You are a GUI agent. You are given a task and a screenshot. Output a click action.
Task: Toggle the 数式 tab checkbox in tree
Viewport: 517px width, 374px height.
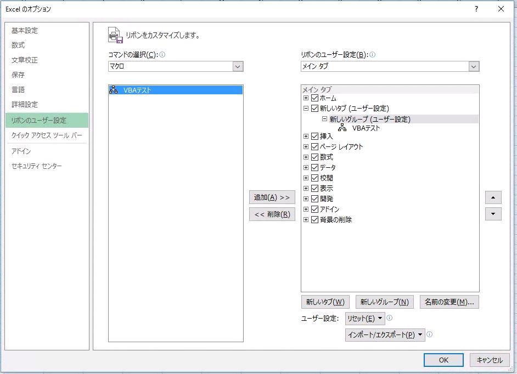click(x=314, y=157)
